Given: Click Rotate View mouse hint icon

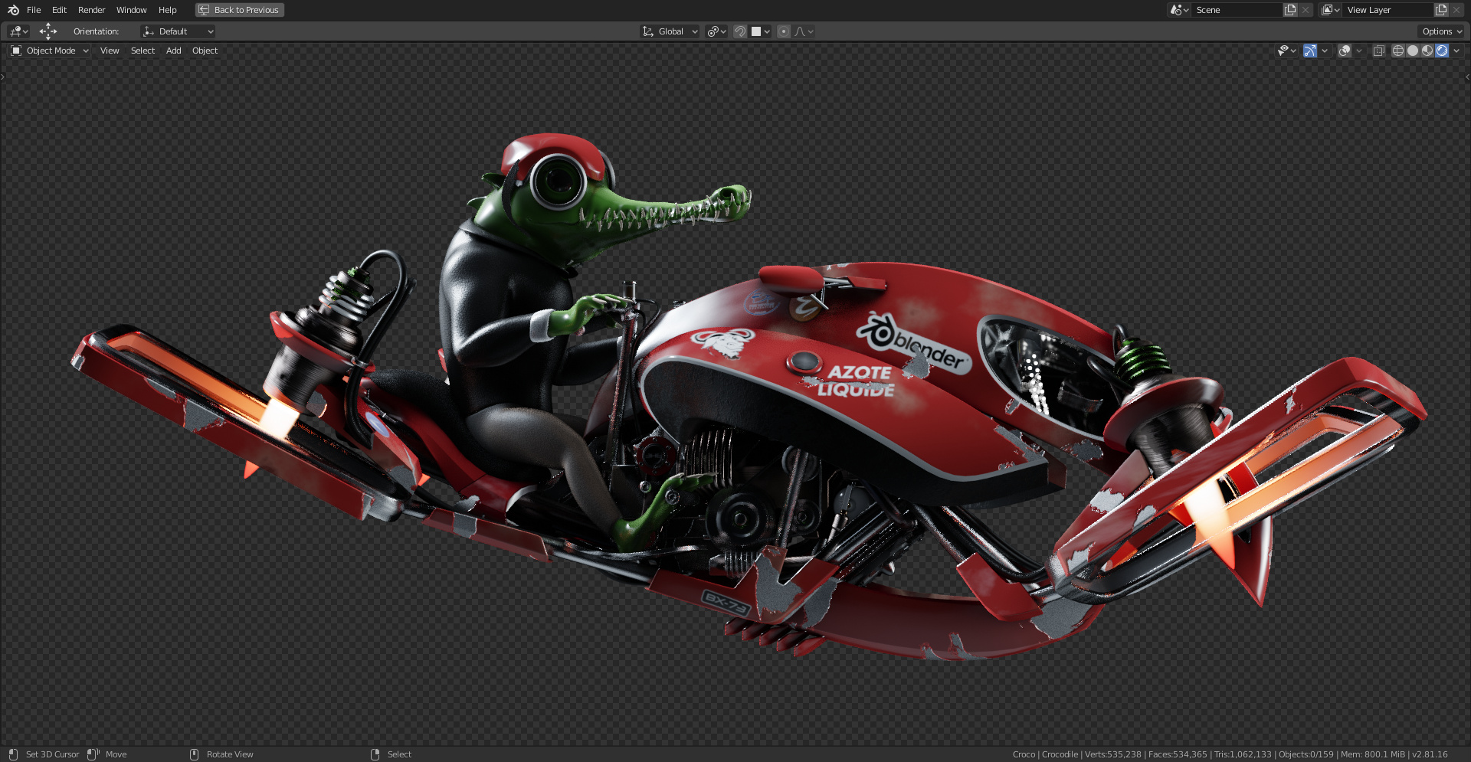Looking at the screenshot, I should (x=194, y=754).
